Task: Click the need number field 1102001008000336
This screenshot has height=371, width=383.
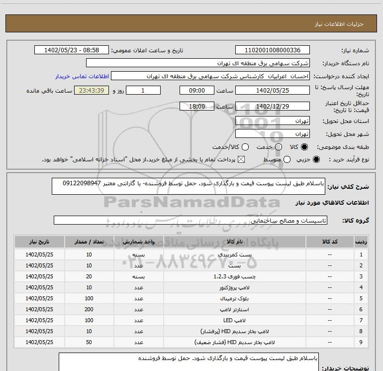Action: click(x=273, y=50)
